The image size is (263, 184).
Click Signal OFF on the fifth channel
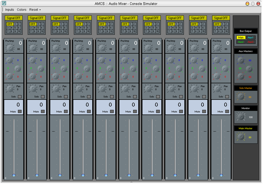106,18
